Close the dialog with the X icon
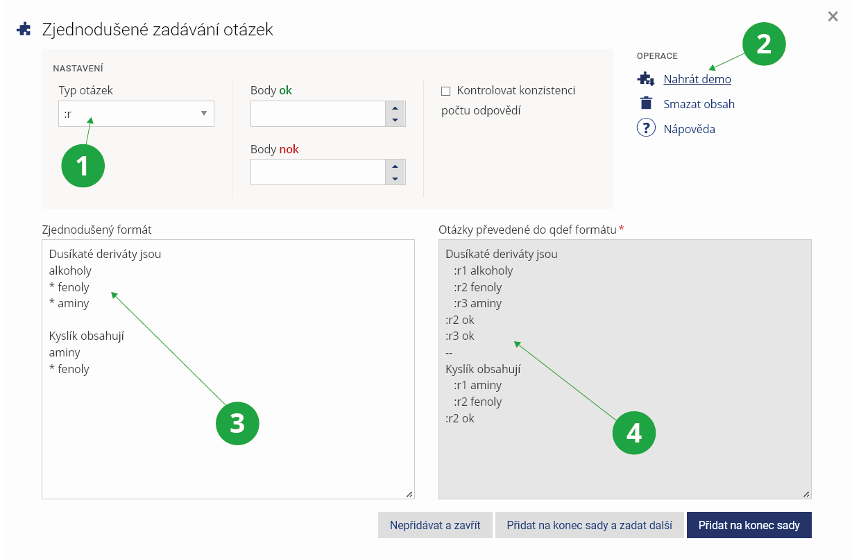The width and height of the screenshot is (852, 559). point(833,16)
